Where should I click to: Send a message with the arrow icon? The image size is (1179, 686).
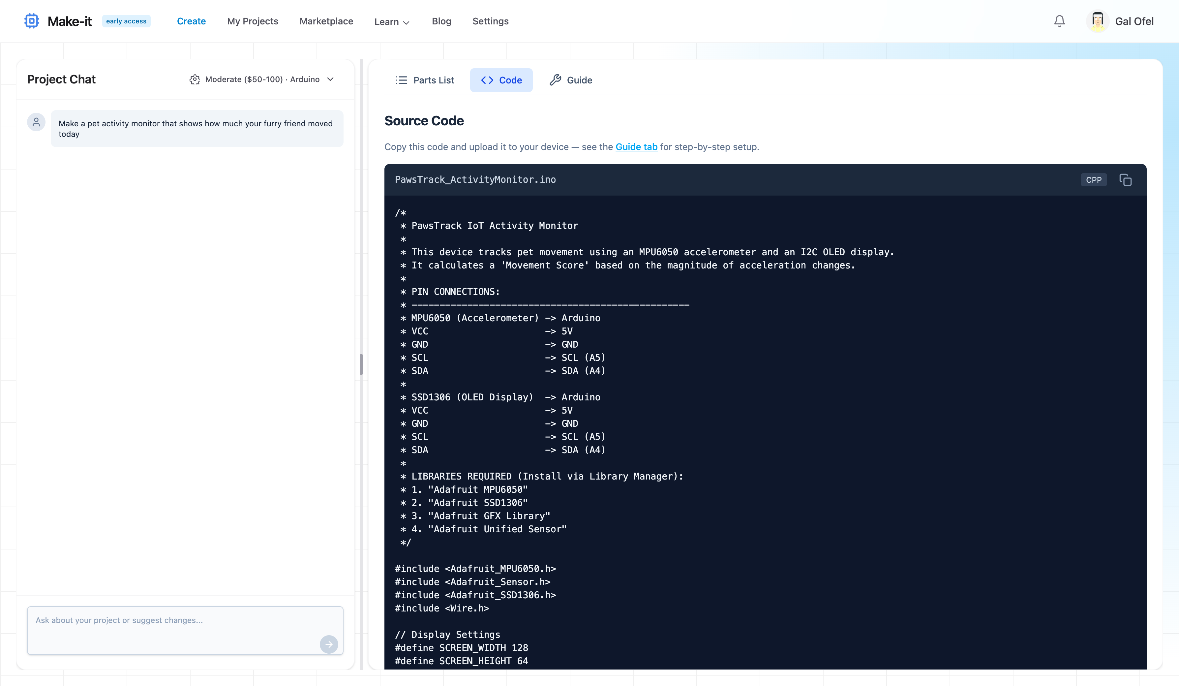pyautogui.click(x=329, y=644)
